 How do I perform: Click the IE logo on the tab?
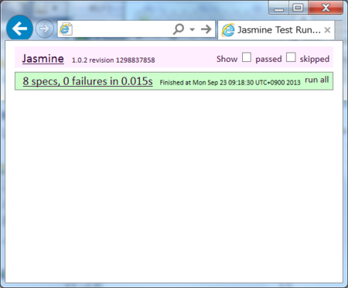pyautogui.click(x=228, y=30)
